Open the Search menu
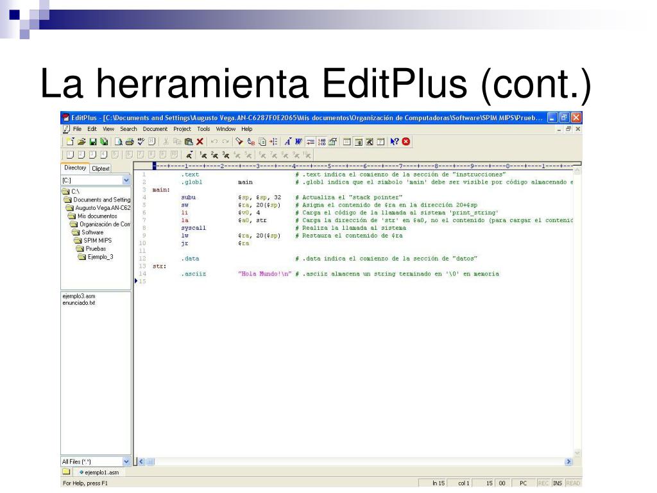 [128, 129]
